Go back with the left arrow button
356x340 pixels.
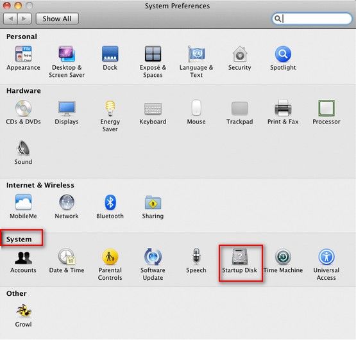[10, 19]
